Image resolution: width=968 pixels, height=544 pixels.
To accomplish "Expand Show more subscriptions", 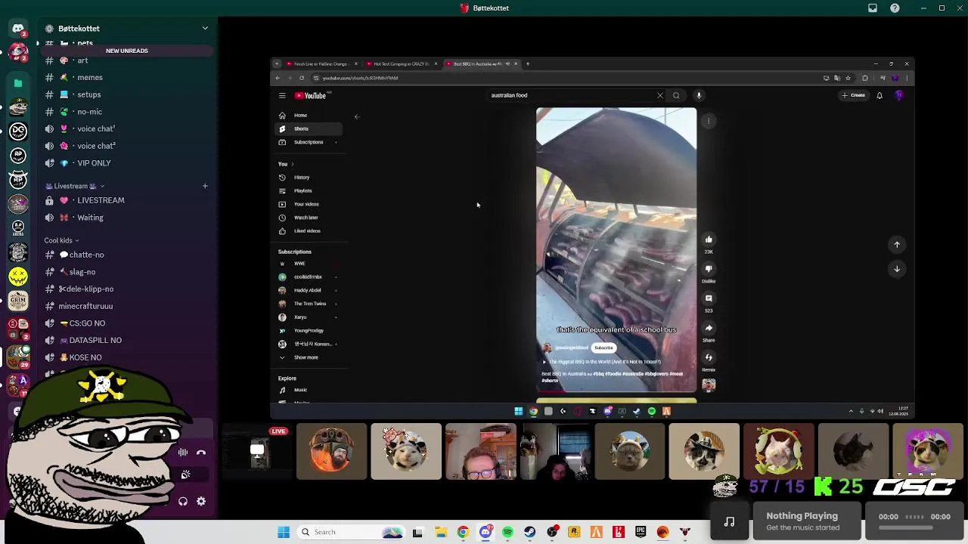I will (306, 357).
